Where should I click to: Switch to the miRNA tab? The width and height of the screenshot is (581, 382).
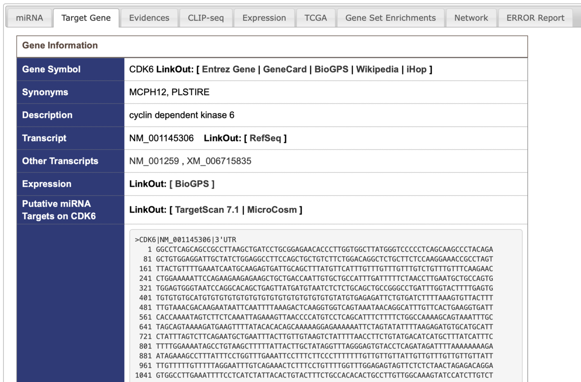click(x=29, y=18)
